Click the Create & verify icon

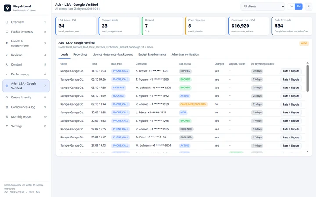click(7, 98)
